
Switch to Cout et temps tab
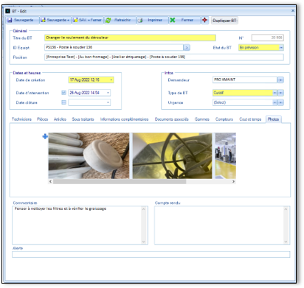point(250,119)
